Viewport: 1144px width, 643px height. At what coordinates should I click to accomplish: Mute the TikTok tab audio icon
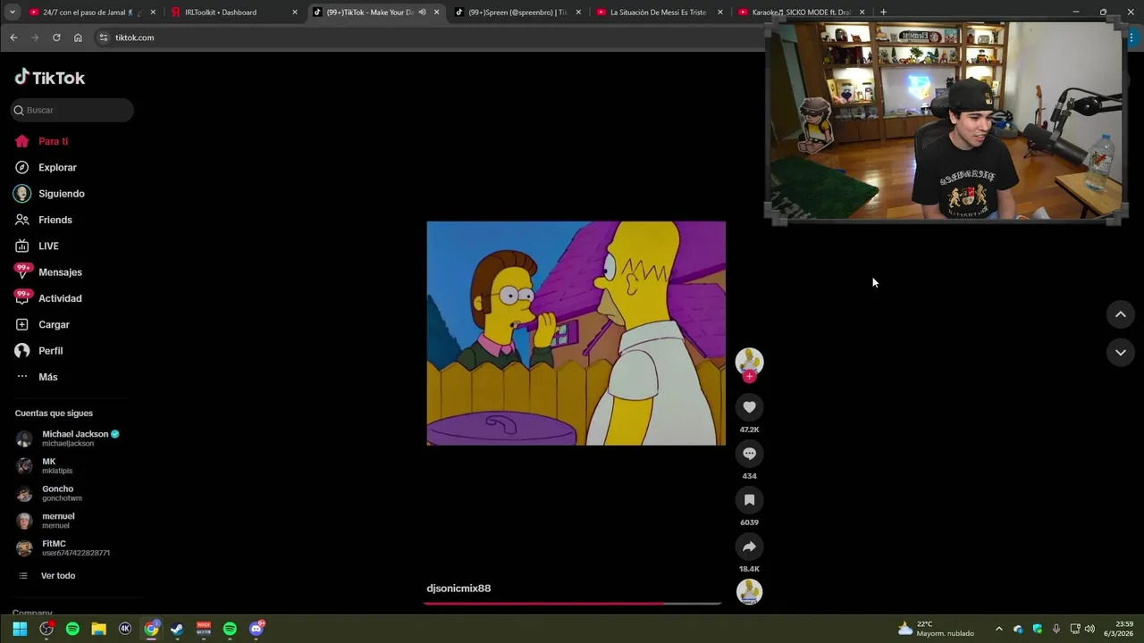point(423,13)
